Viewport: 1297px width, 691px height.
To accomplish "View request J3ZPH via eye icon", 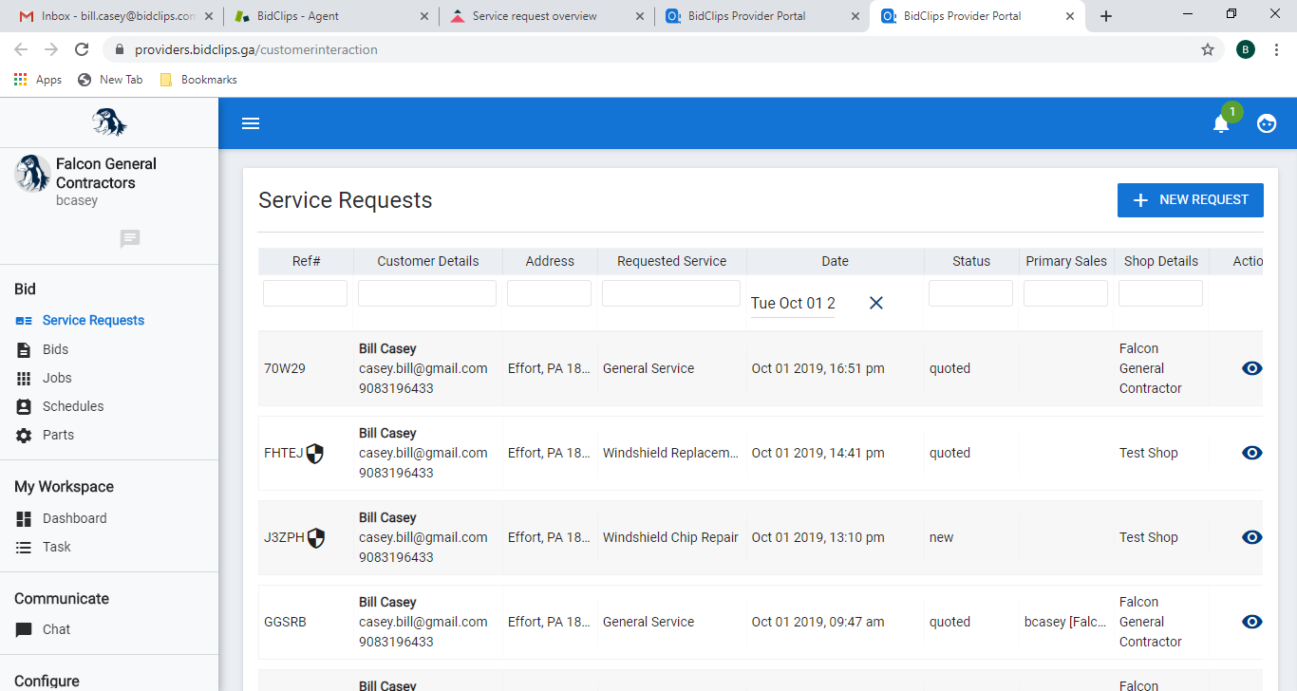I will point(1252,537).
